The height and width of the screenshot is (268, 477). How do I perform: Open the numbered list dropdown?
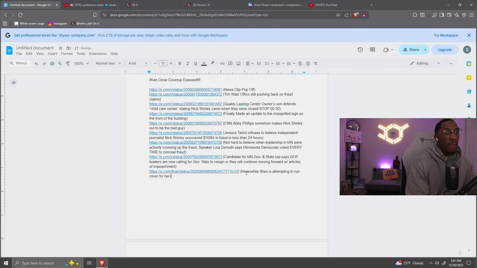click(291, 64)
